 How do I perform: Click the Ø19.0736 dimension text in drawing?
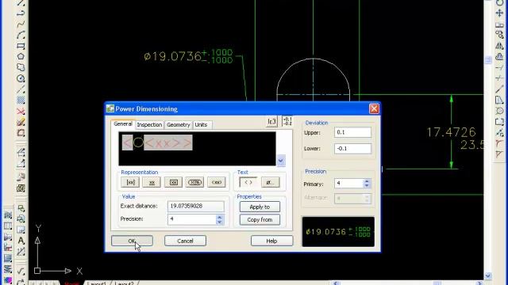(173, 56)
